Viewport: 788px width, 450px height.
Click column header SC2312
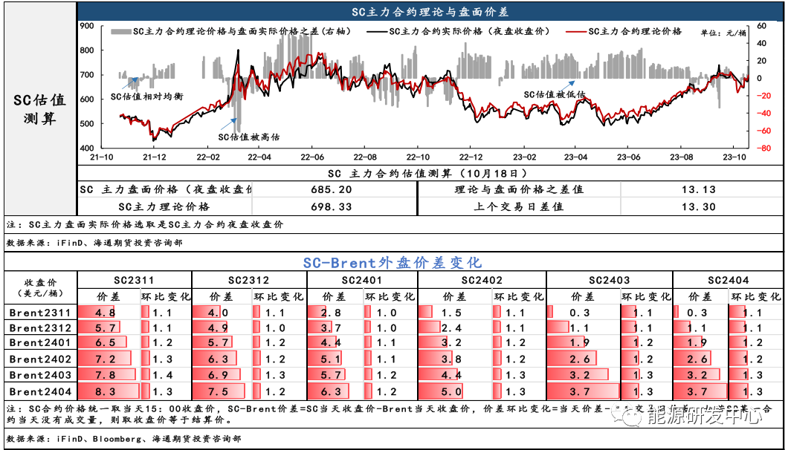[x=249, y=280]
